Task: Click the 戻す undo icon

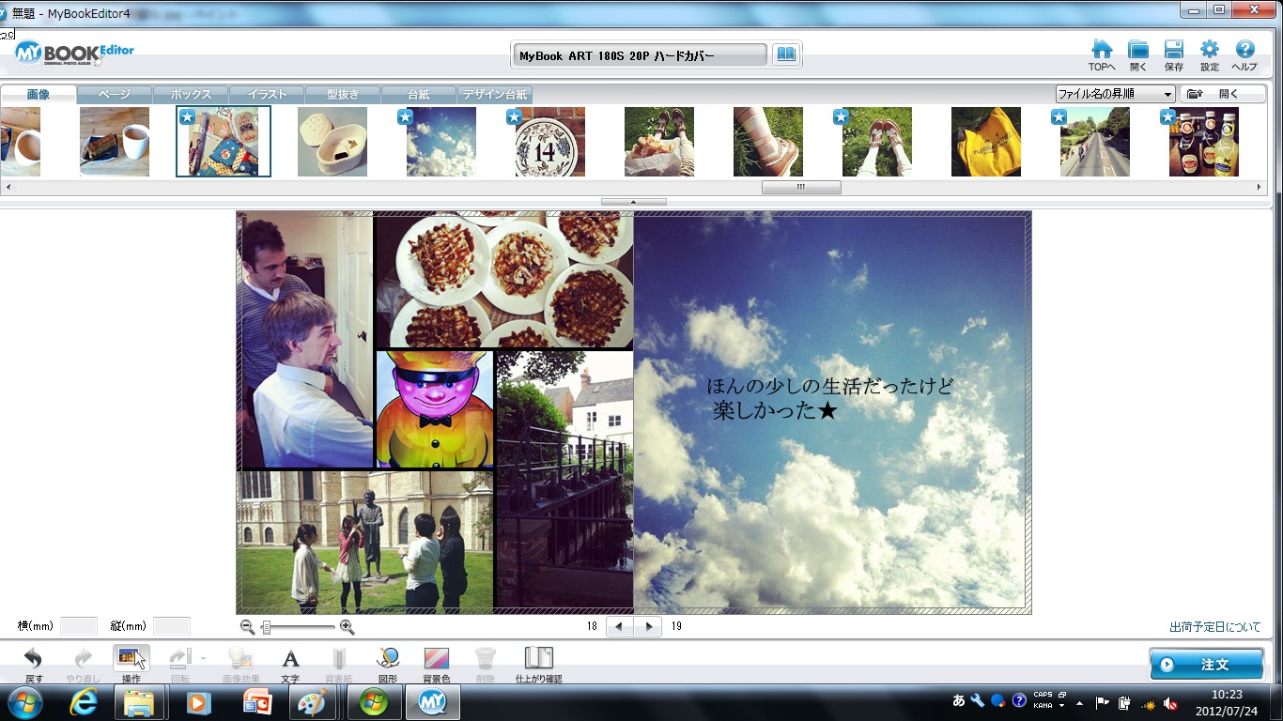Action: click(x=33, y=660)
